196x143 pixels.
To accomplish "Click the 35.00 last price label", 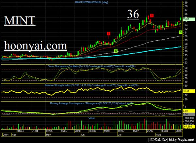I will pyautogui.click(x=189, y=19).
